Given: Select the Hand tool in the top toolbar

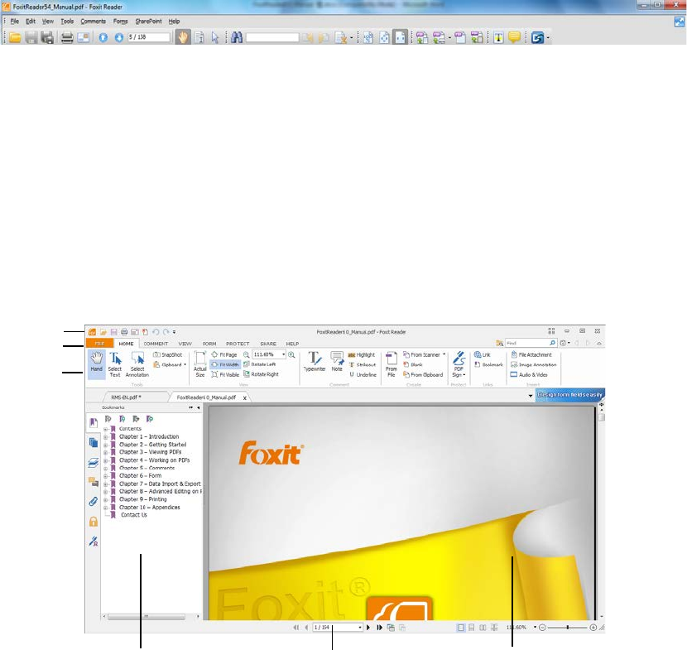Looking at the screenshot, I should tap(183, 38).
